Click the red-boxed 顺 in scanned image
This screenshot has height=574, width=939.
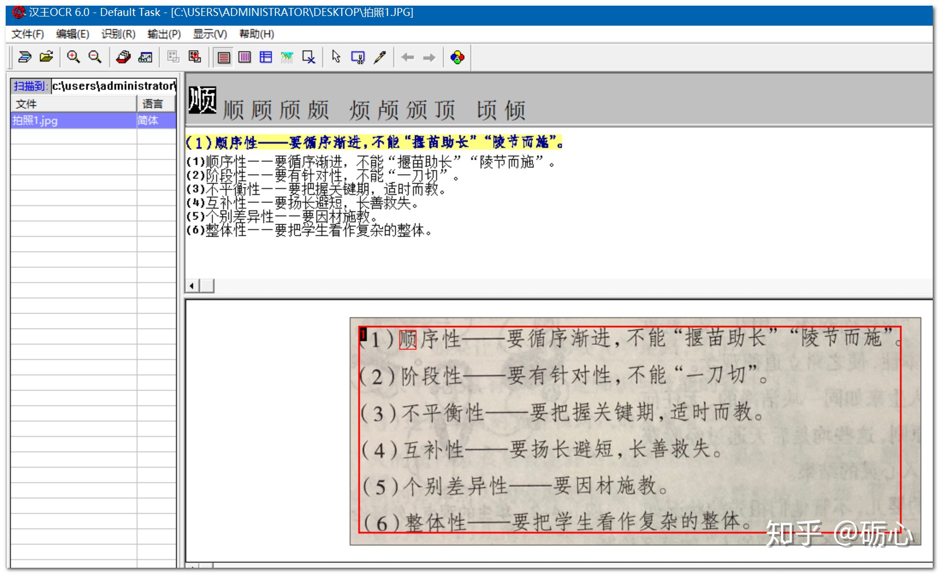tap(408, 339)
